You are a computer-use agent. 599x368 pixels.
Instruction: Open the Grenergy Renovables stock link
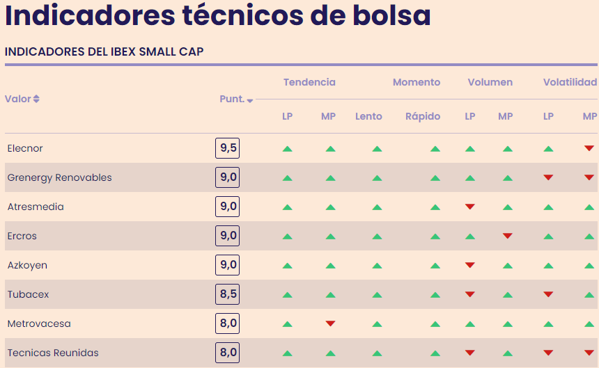[x=59, y=177]
